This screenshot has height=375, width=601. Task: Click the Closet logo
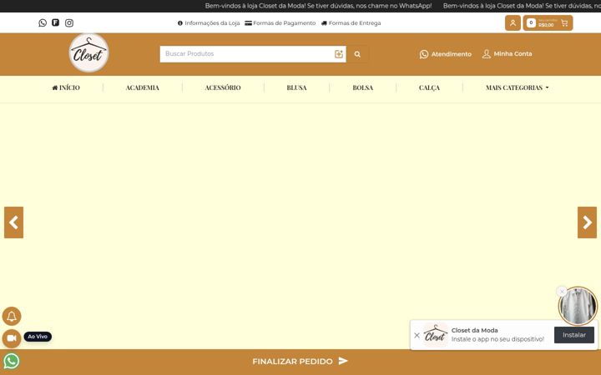click(88, 53)
